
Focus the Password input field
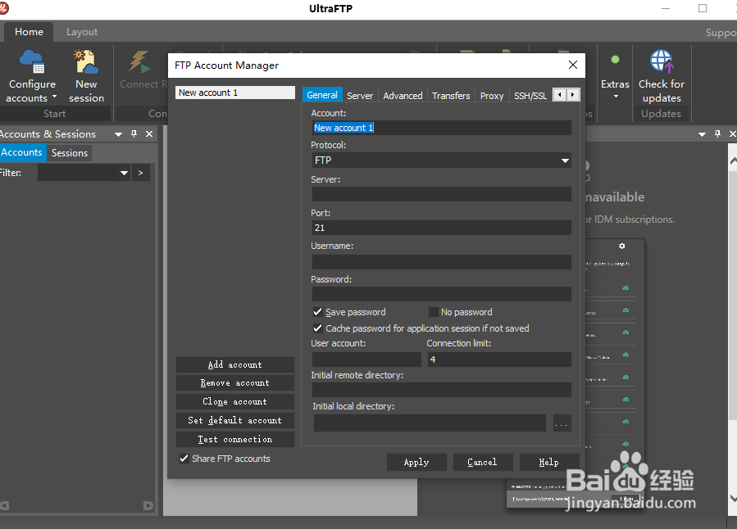(441, 294)
